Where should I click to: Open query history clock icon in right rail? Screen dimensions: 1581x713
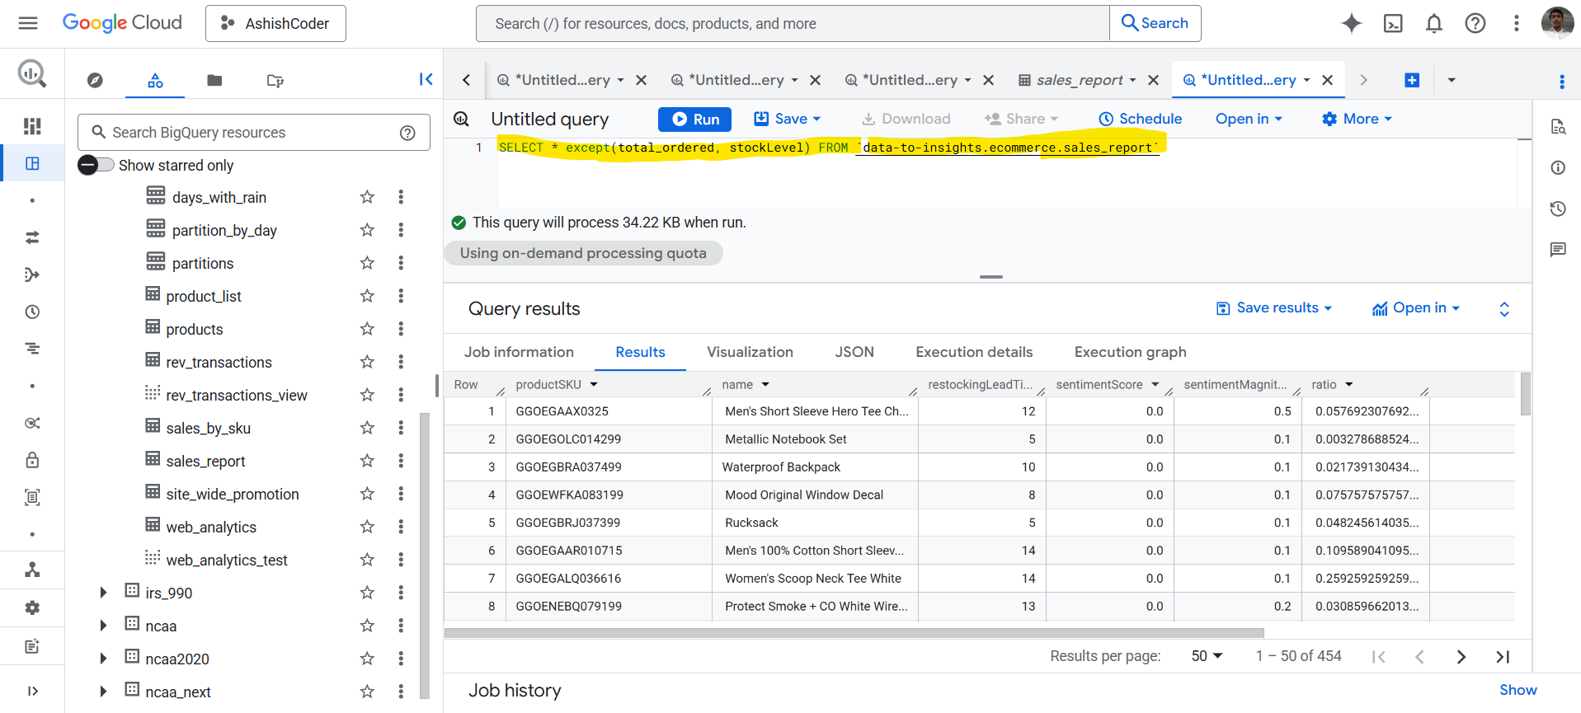coord(1558,209)
